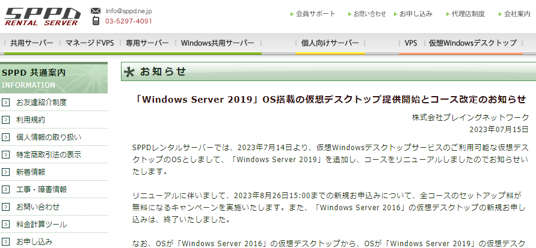
Task: Go to 個人情報の取り扱い in sidebar
Action: pos(49,137)
